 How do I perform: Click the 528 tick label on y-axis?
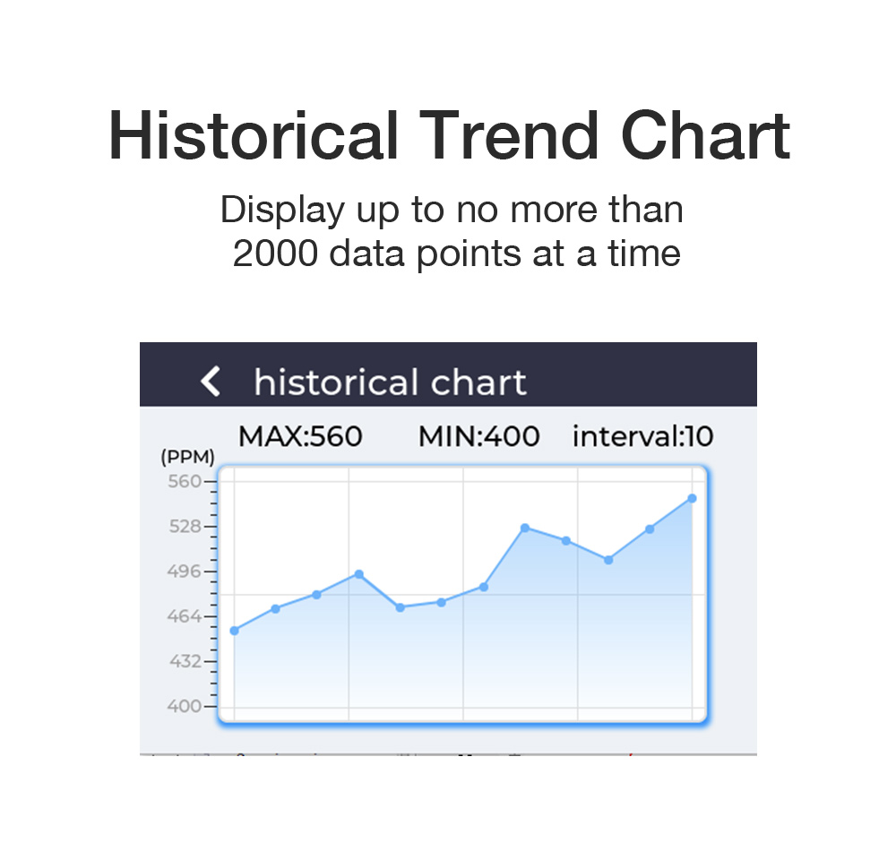[185, 526]
